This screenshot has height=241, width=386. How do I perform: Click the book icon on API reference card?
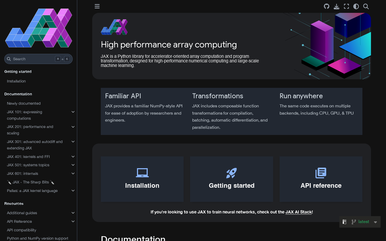click(x=321, y=173)
